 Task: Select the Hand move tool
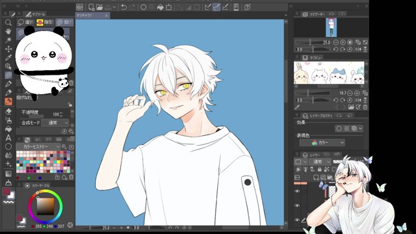8,31
